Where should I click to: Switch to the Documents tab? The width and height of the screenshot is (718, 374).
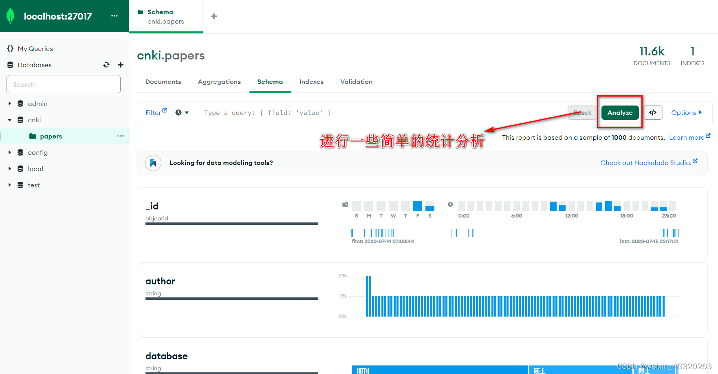tap(163, 81)
